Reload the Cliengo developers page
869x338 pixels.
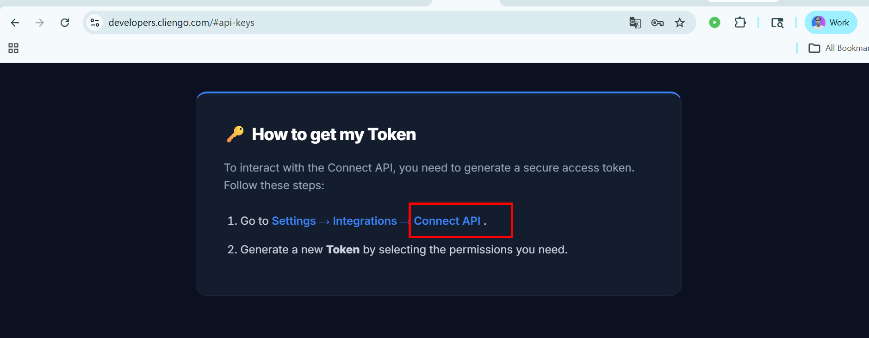click(65, 23)
